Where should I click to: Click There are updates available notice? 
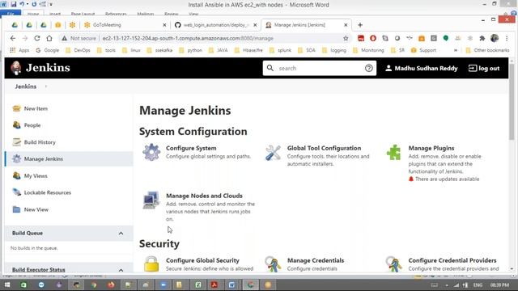(x=447, y=179)
